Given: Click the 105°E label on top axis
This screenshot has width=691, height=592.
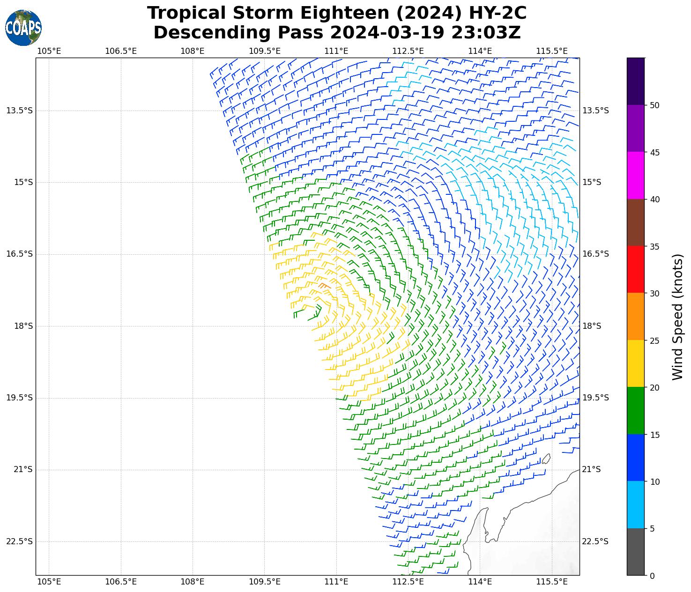Looking at the screenshot, I should click(49, 51).
